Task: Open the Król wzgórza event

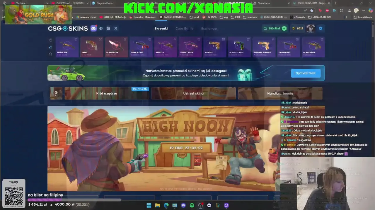Action: tap(107, 93)
